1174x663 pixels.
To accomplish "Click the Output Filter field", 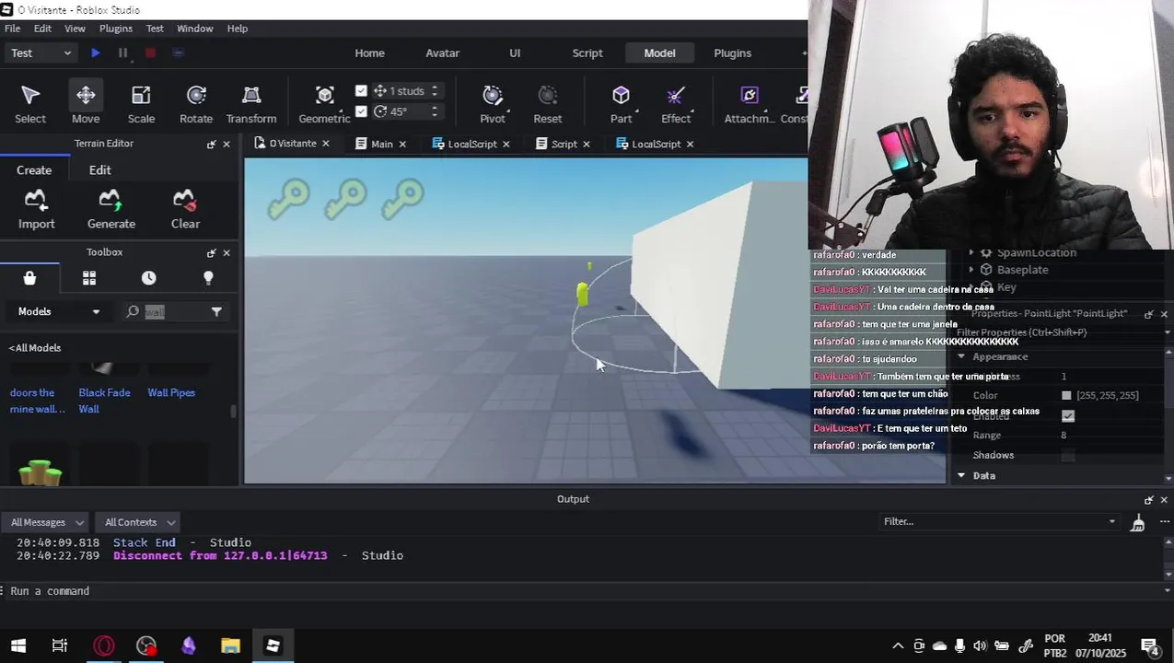I will [998, 521].
